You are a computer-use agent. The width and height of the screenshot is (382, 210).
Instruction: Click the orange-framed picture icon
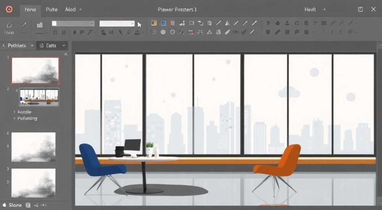[x=154, y=23]
